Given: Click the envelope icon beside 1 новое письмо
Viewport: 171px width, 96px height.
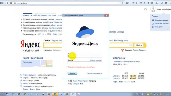Looking at the screenshot, I should tap(153, 20).
